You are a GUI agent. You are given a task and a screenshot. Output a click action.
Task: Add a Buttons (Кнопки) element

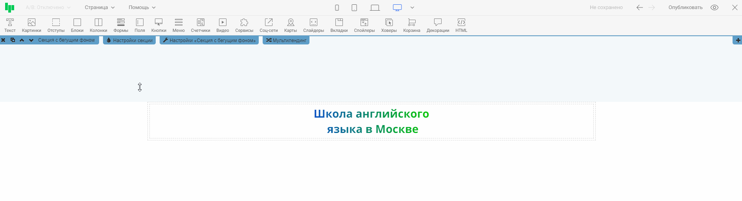[158, 25]
